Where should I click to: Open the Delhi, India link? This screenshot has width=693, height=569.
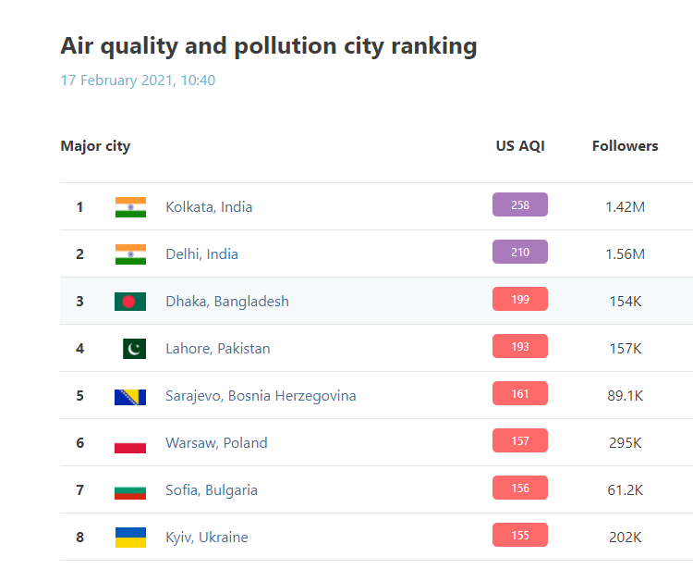pyautogui.click(x=201, y=254)
